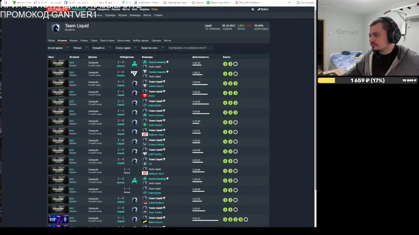Click the empty map circle in Tundra 1:56:21 row
Screen dimensions: 419x235
[x=235, y=74]
